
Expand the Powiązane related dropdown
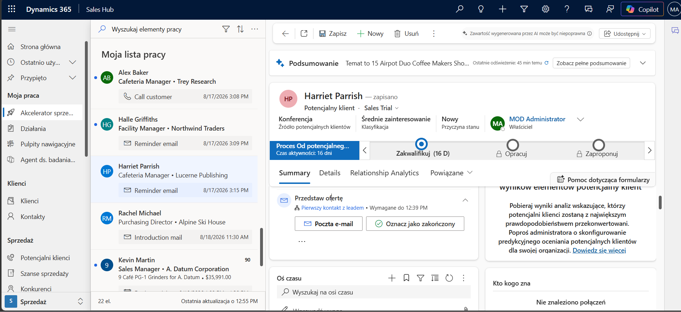pos(451,173)
